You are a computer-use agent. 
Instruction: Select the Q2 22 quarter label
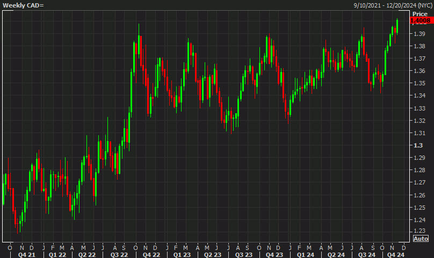click(86, 254)
